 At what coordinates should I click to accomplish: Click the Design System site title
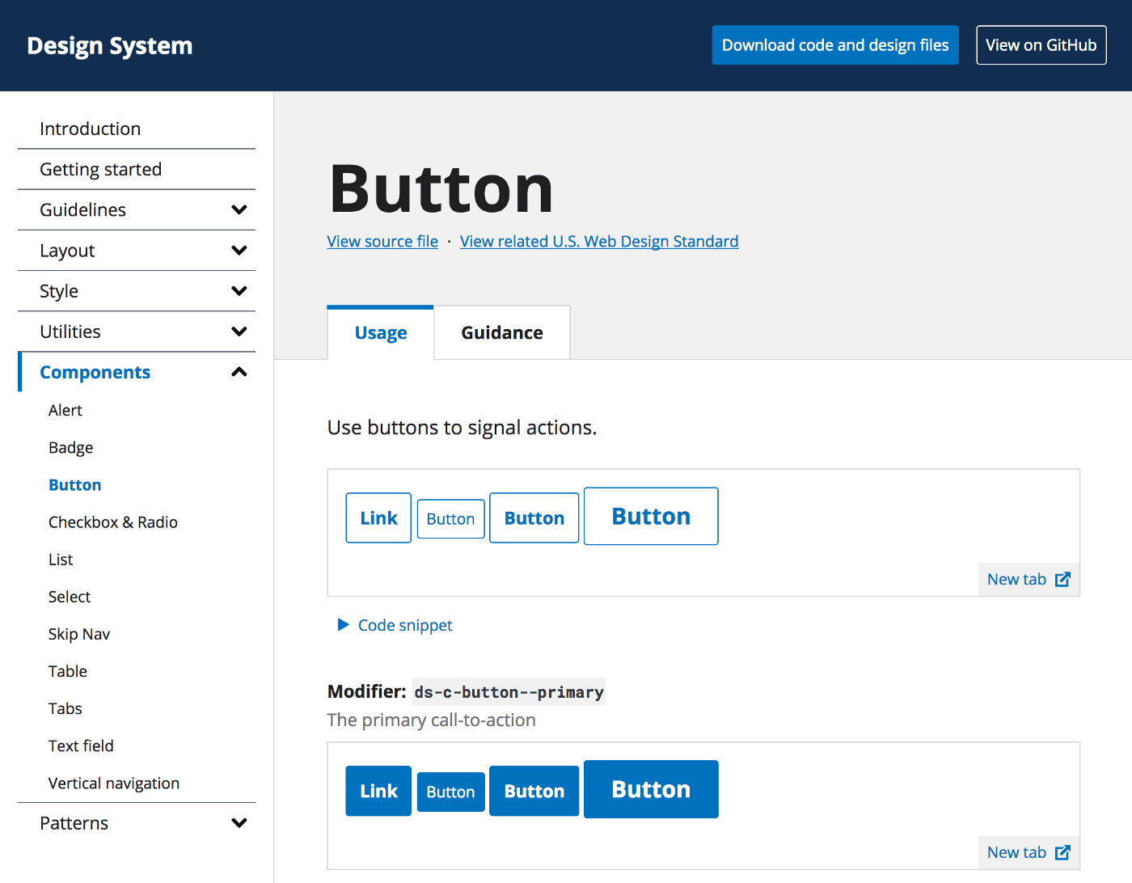click(110, 46)
